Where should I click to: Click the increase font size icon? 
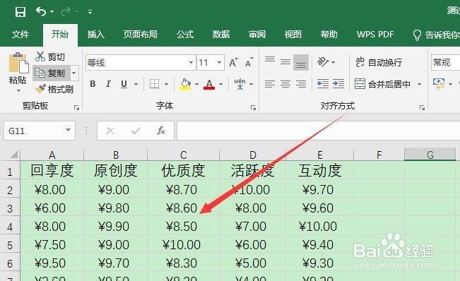(x=233, y=62)
